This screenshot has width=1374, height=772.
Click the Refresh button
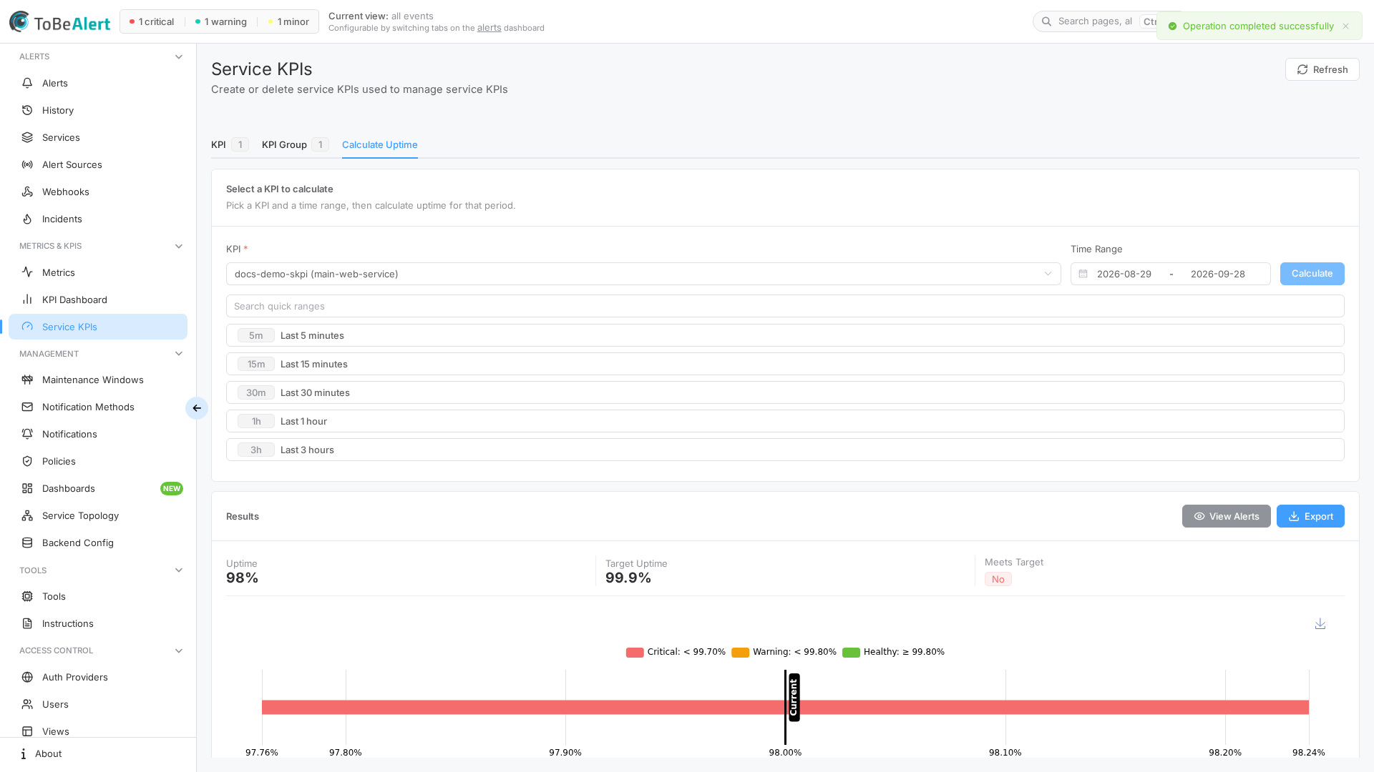[x=1322, y=69]
